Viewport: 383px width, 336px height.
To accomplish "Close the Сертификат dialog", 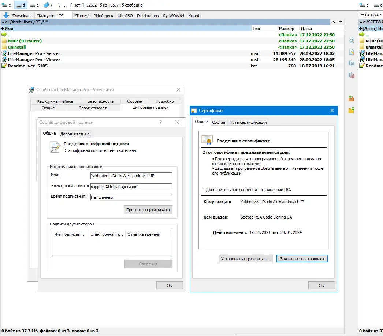I will coord(332,111).
